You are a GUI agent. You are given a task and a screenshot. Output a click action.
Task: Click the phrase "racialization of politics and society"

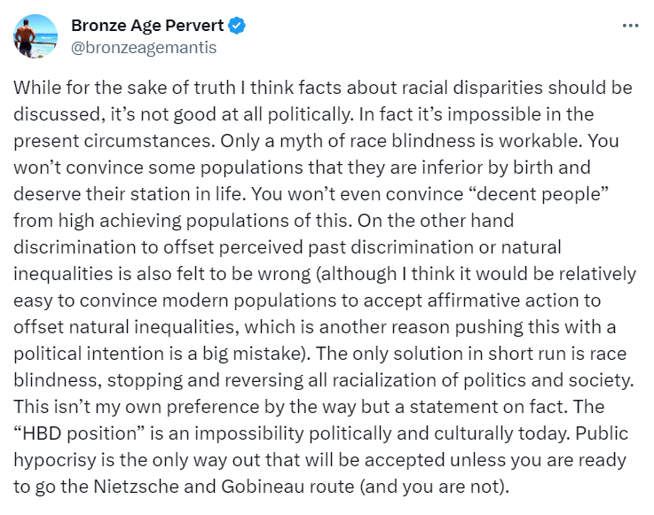pos(483,380)
